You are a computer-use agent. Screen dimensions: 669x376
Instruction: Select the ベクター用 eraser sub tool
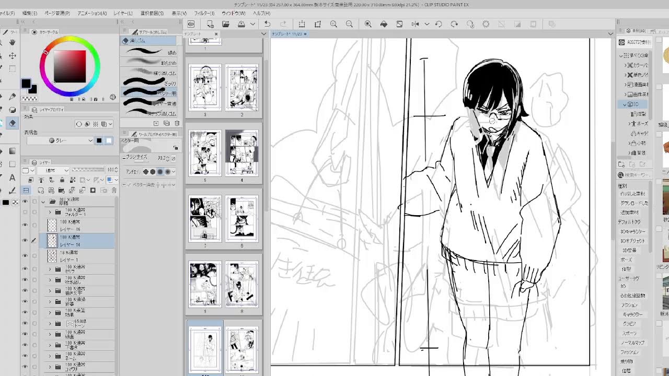pyautogui.click(x=150, y=92)
